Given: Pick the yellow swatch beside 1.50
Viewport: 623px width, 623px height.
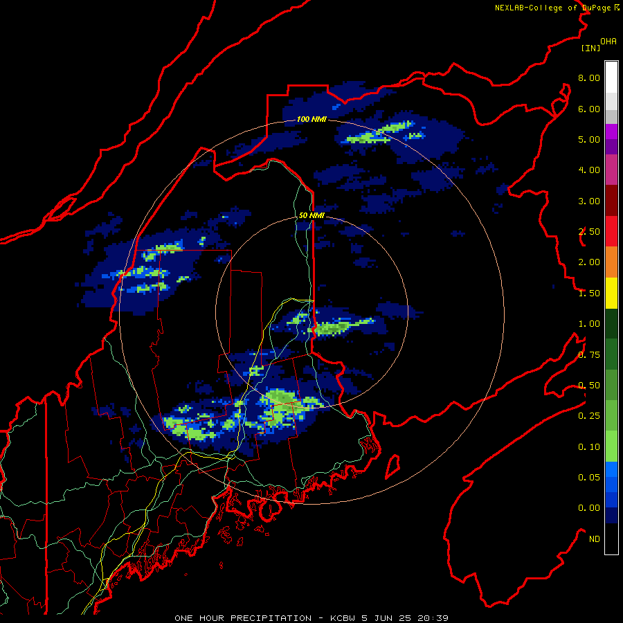Looking at the screenshot, I should (611, 293).
